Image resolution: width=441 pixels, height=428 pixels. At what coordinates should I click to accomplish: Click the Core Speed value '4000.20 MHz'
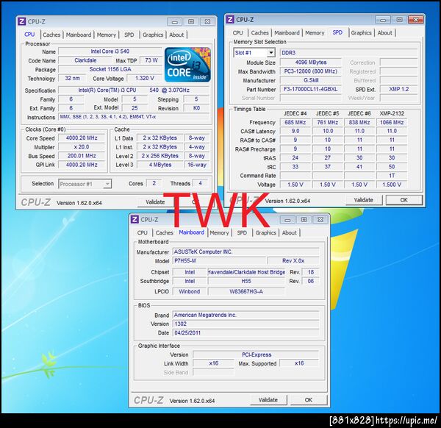point(82,138)
